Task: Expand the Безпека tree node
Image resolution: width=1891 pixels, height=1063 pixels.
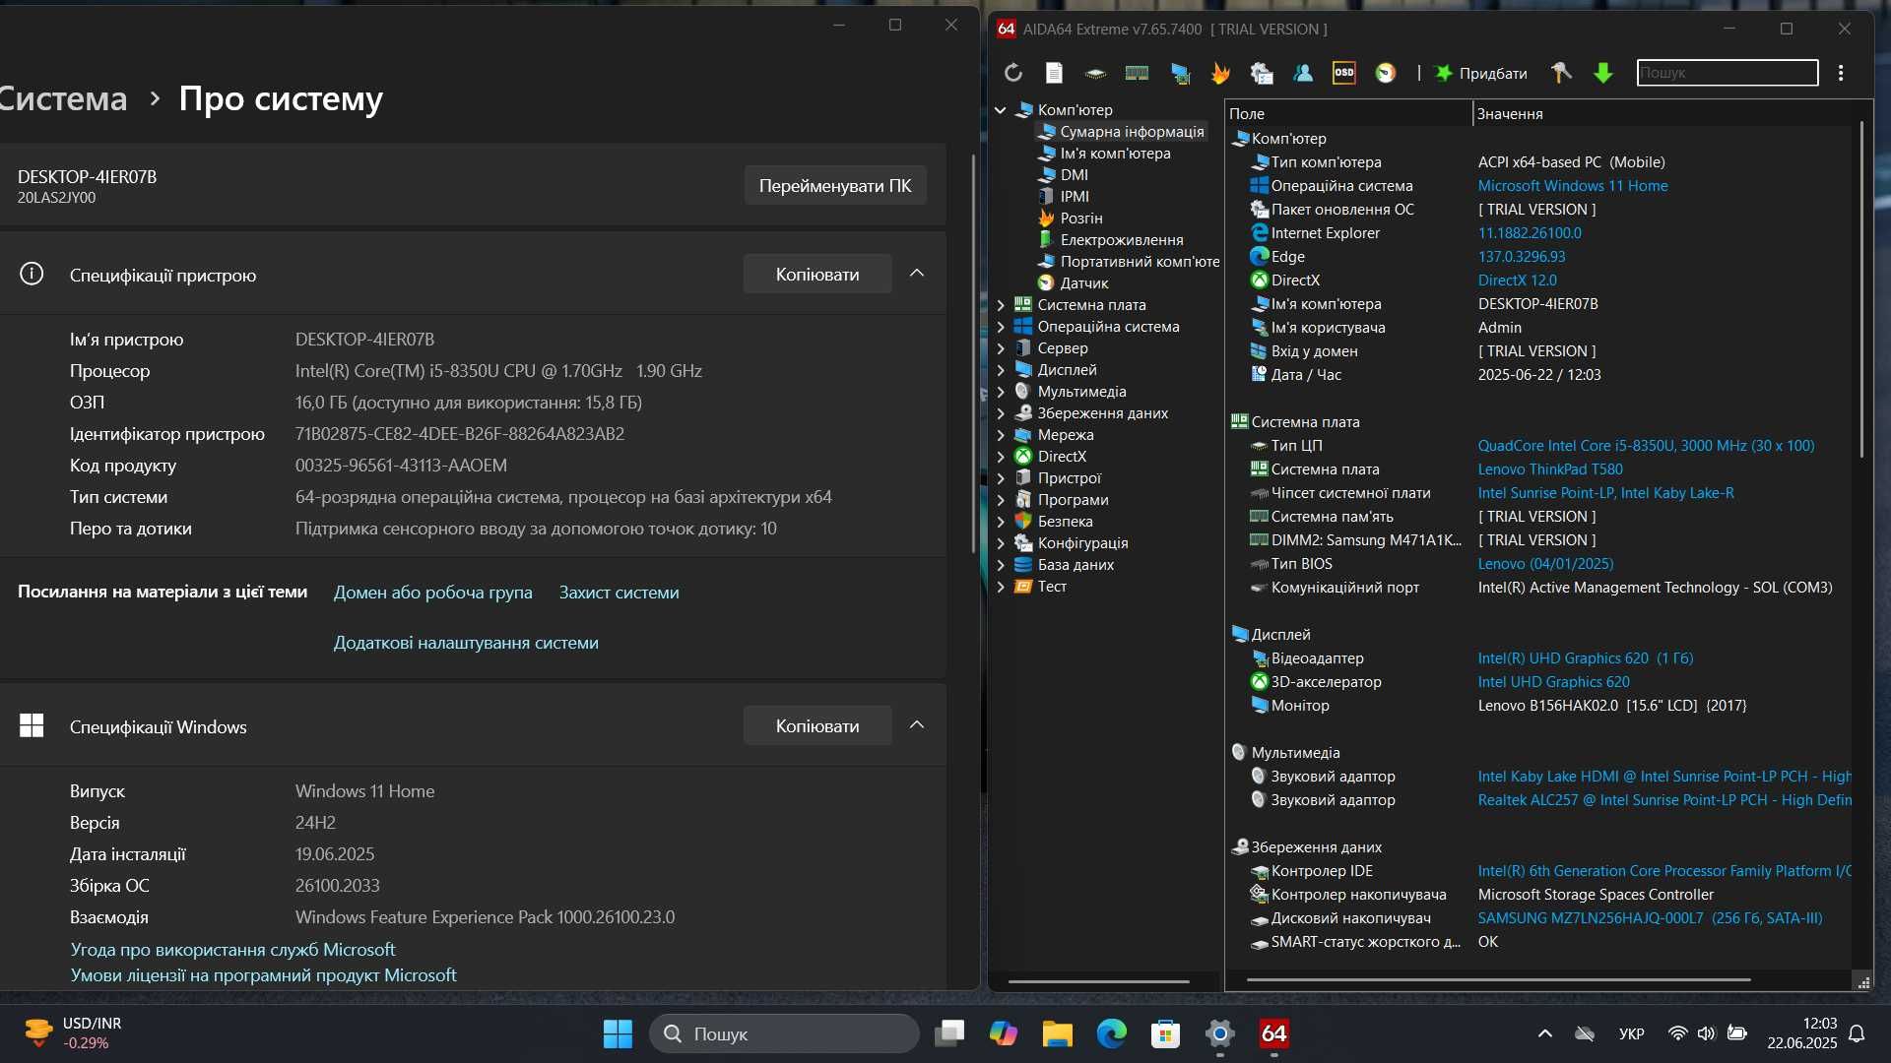Action: [1001, 522]
